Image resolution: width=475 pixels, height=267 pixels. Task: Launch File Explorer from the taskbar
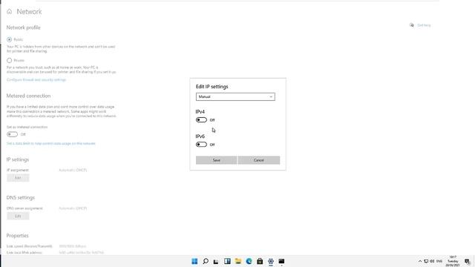pos(238,261)
